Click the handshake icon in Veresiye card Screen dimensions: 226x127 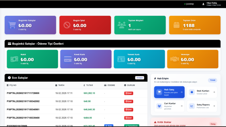coord(175,59)
